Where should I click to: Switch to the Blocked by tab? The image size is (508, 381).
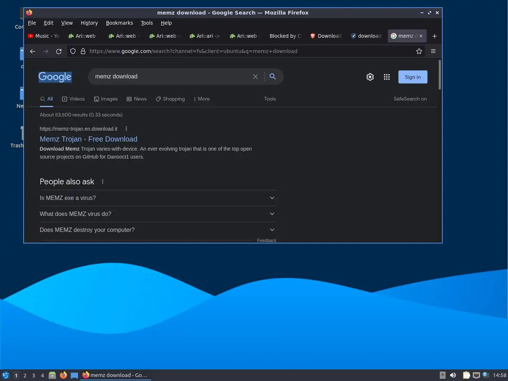coord(286,36)
